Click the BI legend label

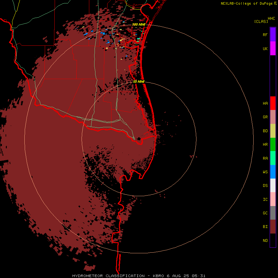[265, 227]
